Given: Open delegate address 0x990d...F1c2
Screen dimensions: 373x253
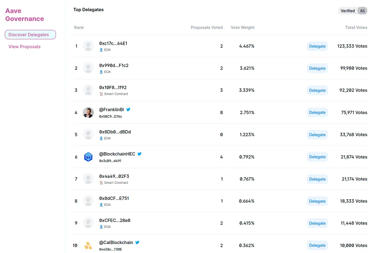Looking at the screenshot, I should click(x=114, y=66).
